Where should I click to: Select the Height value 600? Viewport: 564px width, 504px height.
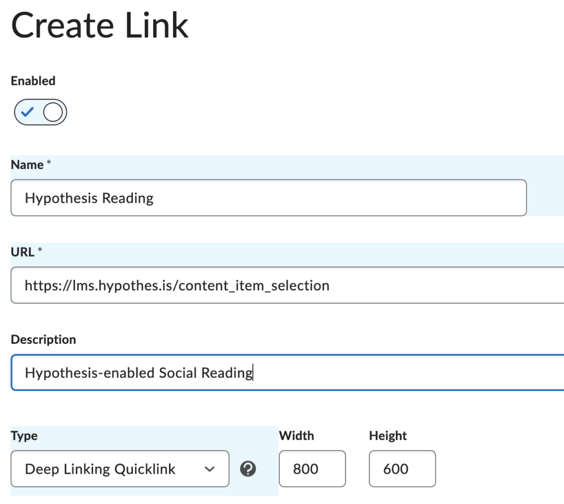402,469
